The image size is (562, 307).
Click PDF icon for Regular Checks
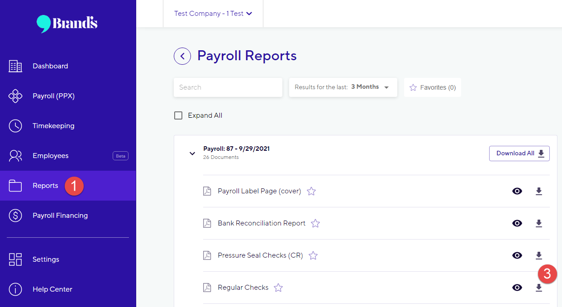[207, 288]
